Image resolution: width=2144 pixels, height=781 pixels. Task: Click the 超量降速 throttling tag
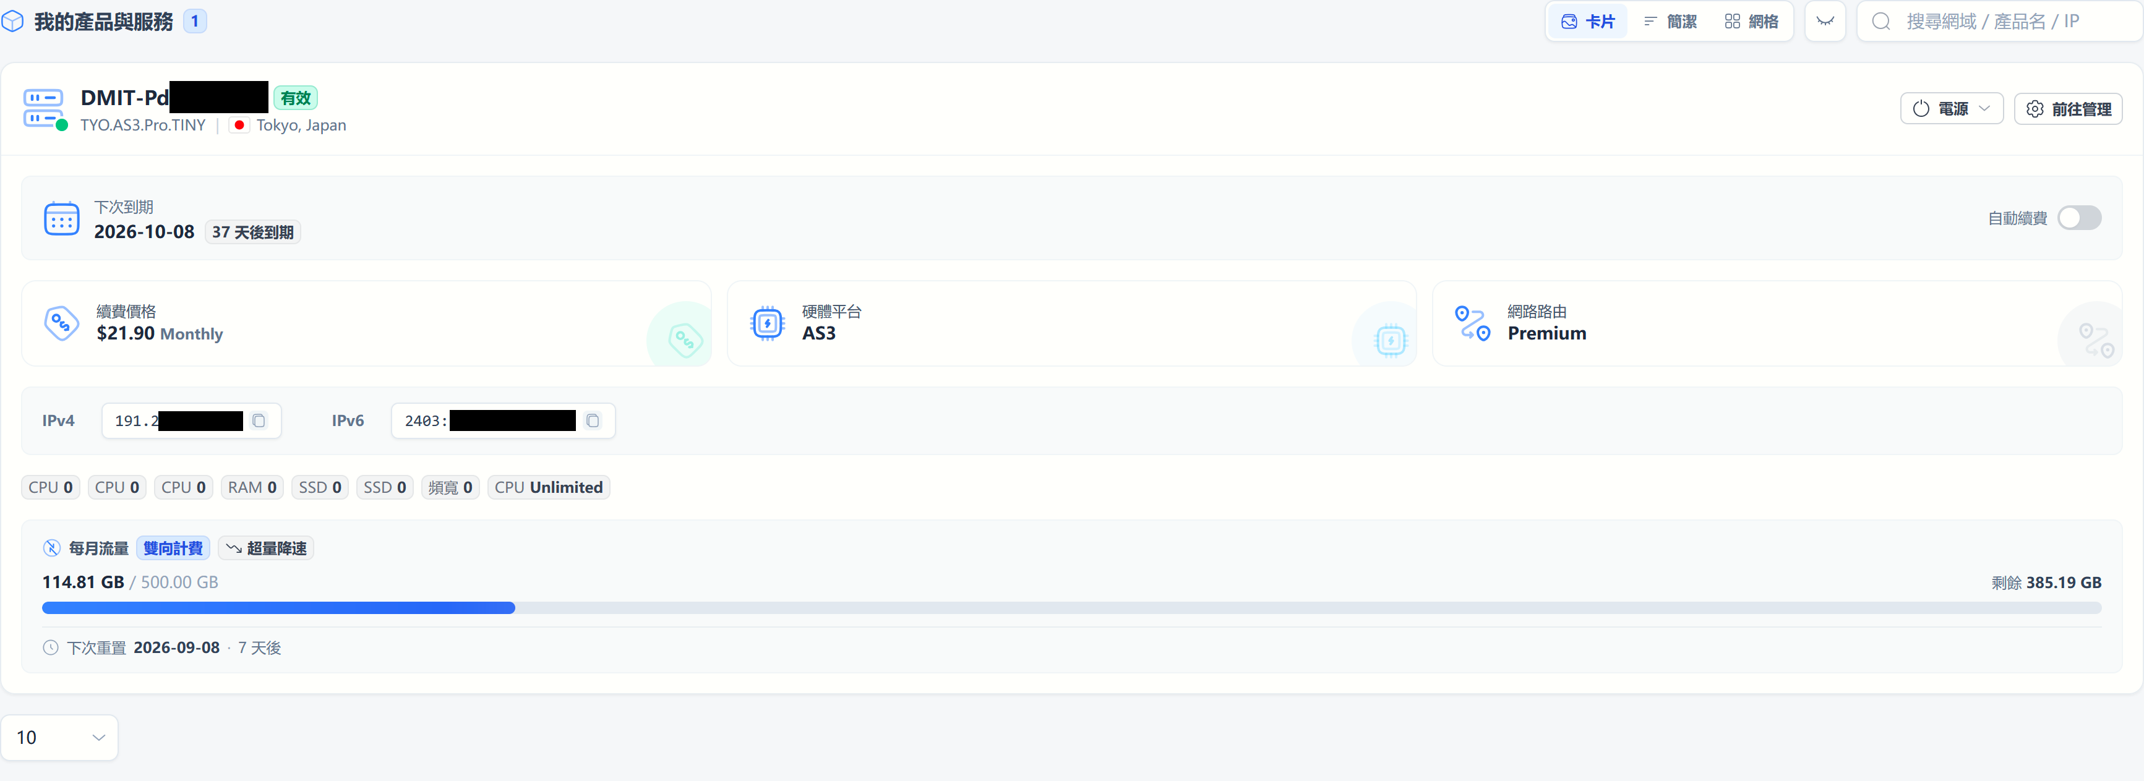tap(267, 548)
